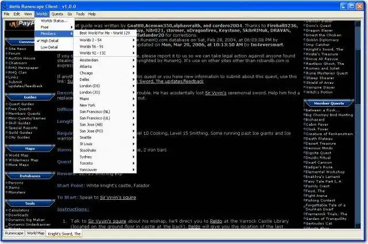Expand the Worlds 2 - 54 submenu
This screenshot has width=368, height=244.
point(105,40)
